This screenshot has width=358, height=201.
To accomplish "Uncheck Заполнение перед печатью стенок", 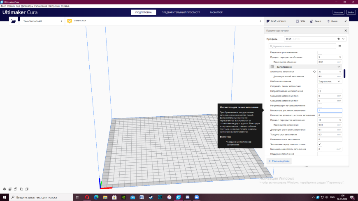I will pyautogui.click(x=320, y=144).
